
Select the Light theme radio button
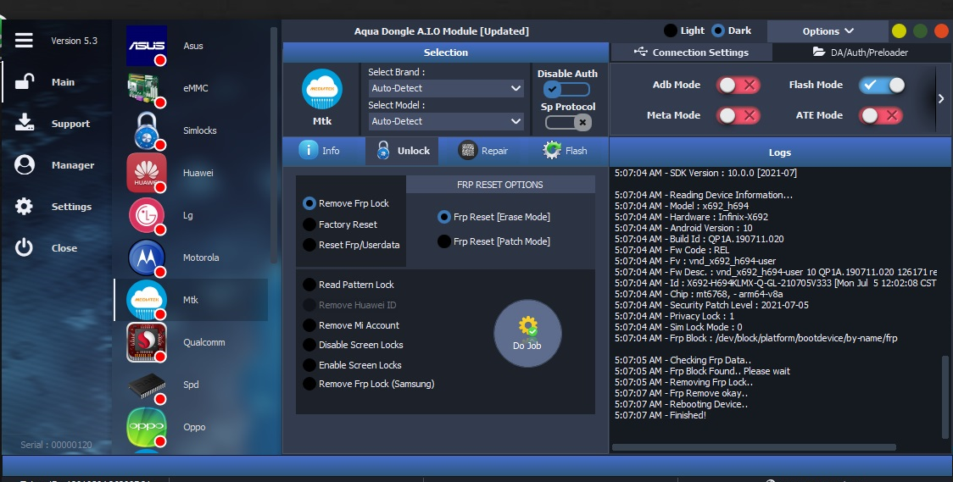pyautogui.click(x=671, y=30)
